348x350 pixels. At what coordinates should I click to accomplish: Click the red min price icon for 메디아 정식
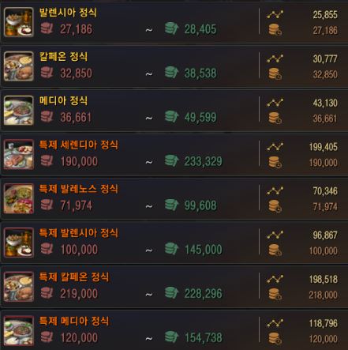(47, 116)
